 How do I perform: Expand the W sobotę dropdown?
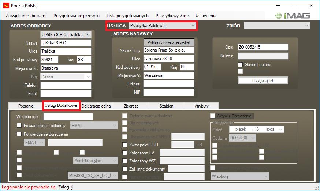[x=265, y=176]
